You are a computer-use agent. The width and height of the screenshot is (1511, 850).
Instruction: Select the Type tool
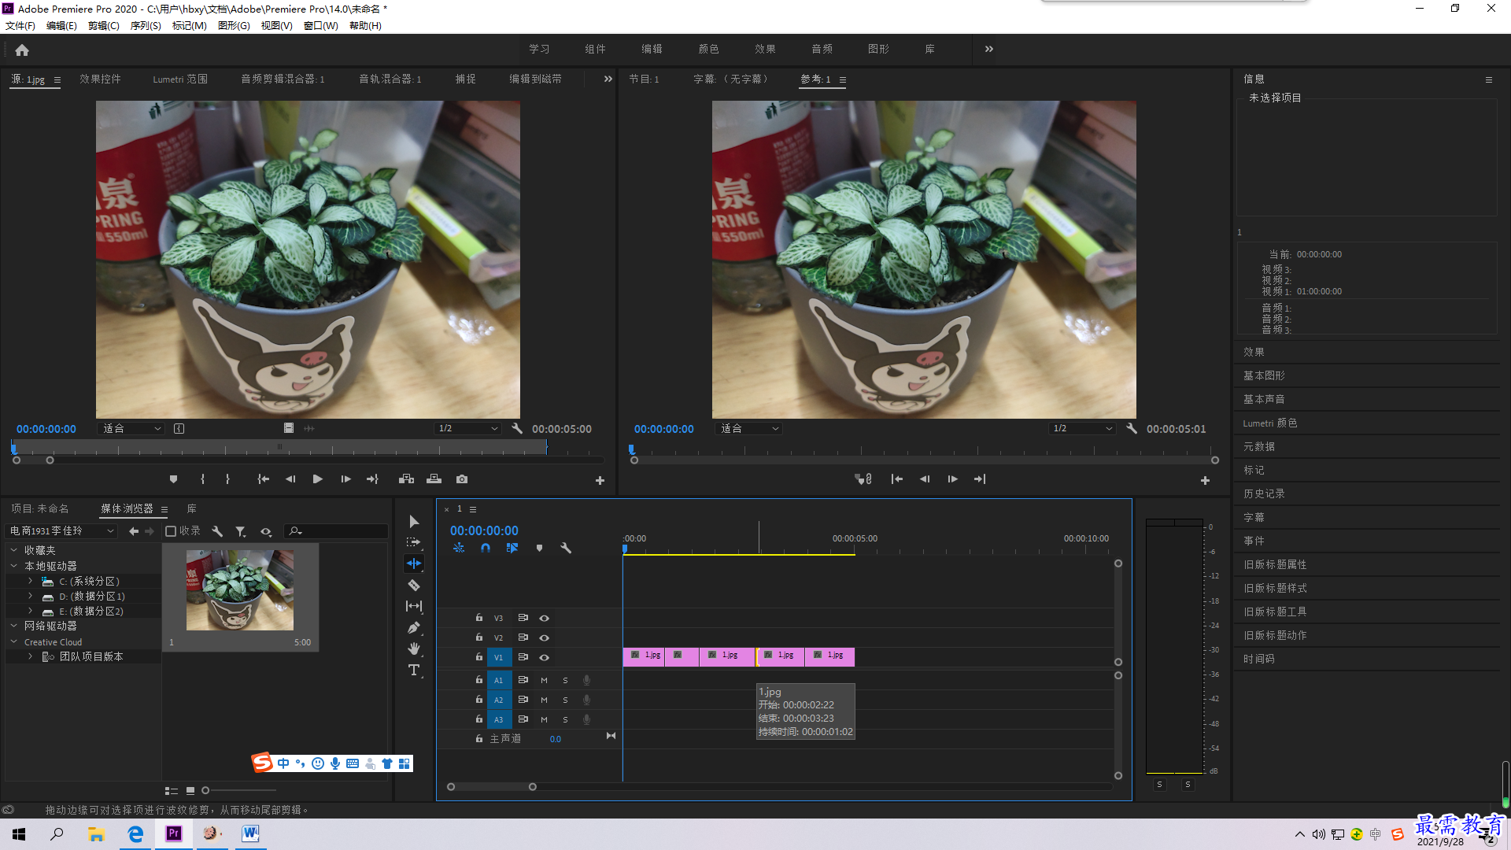tap(414, 670)
